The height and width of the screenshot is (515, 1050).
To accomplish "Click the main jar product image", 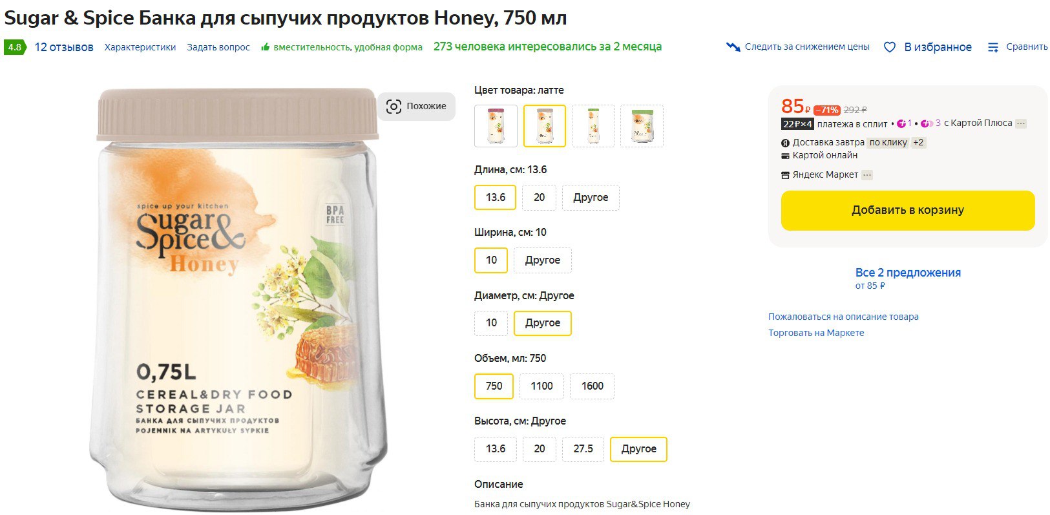I will click(x=238, y=297).
